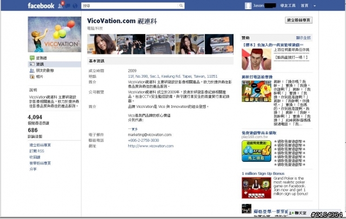Viewport: 346px width, 219px height.
Task: Open the 【櫻木】 basketball game ad title
Action: coord(272,45)
